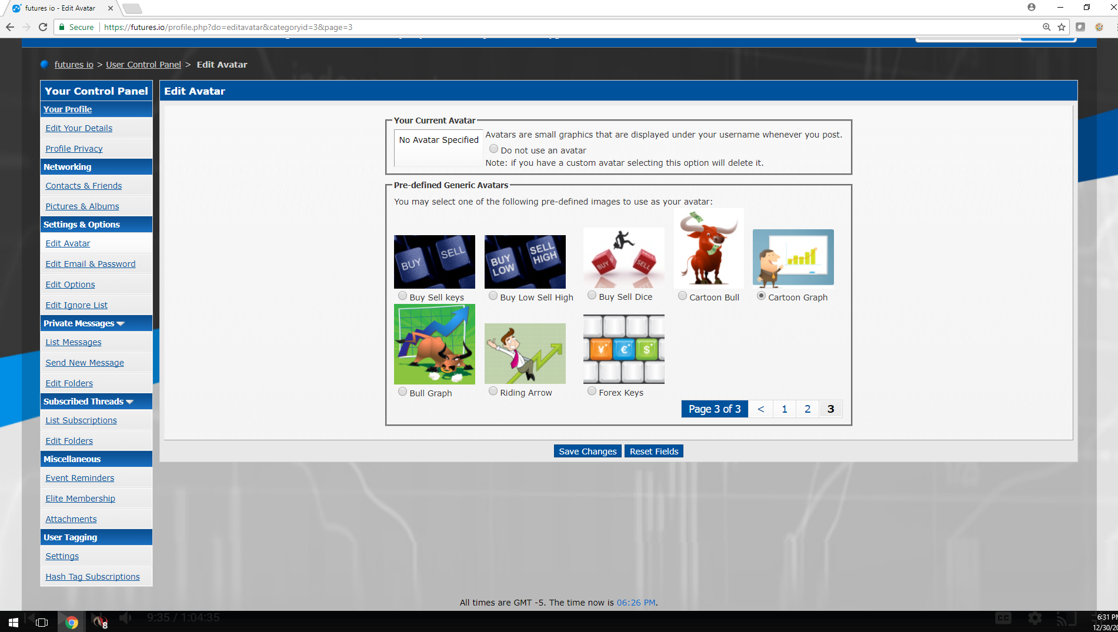Open Windows Task View
This screenshot has width=1118, height=632.
(x=42, y=621)
